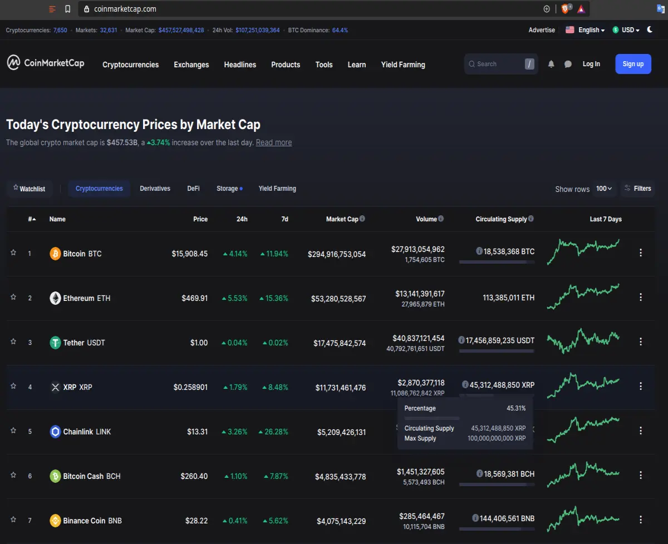Image resolution: width=668 pixels, height=544 pixels.
Task: Click the CoinMarketCap logo
Action: tap(46, 63)
